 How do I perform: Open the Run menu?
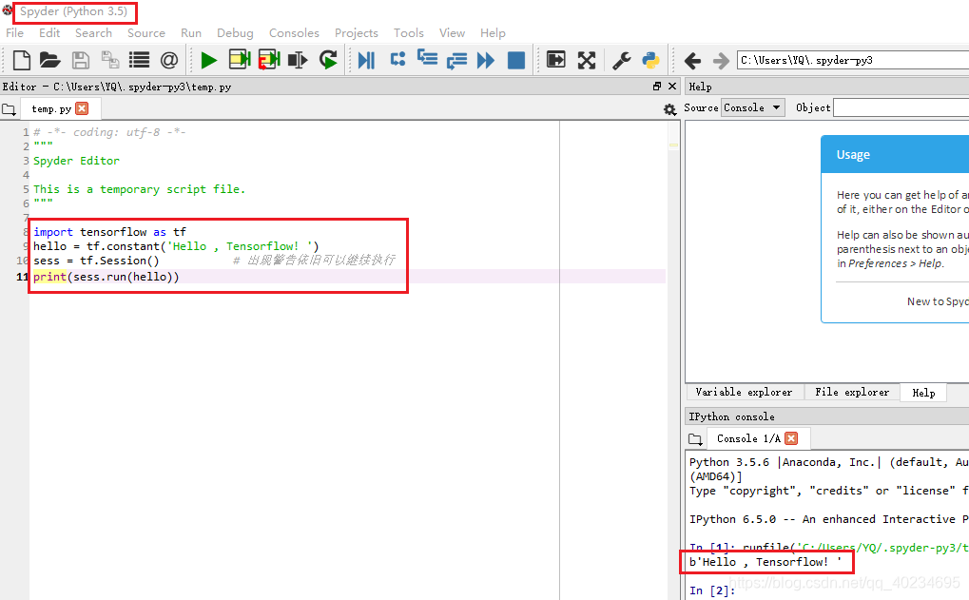[191, 32]
